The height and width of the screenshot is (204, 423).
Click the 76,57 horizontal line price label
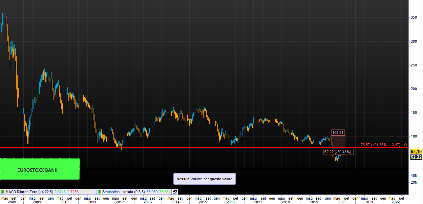(x=383, y=145)
